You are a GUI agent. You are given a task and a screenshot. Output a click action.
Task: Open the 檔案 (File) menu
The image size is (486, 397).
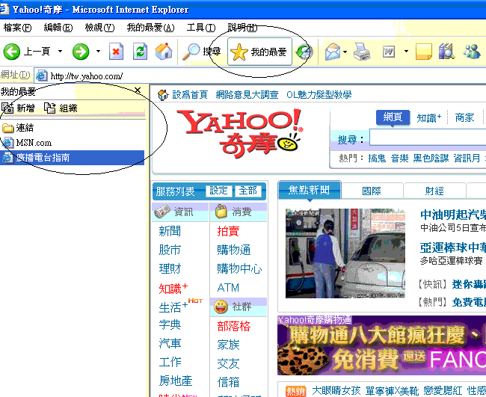pos(17,28)
